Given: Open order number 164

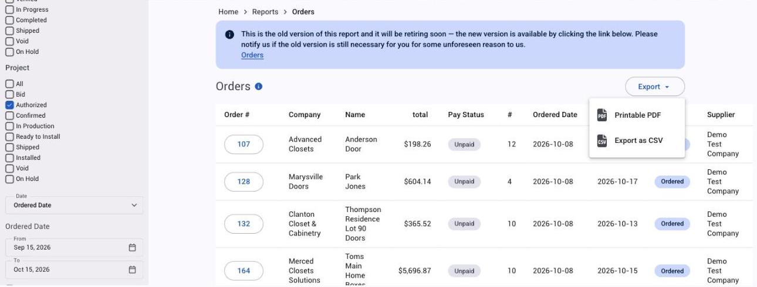Looking at the screenshot, I should pyautogui.click(x=244, y=271).
